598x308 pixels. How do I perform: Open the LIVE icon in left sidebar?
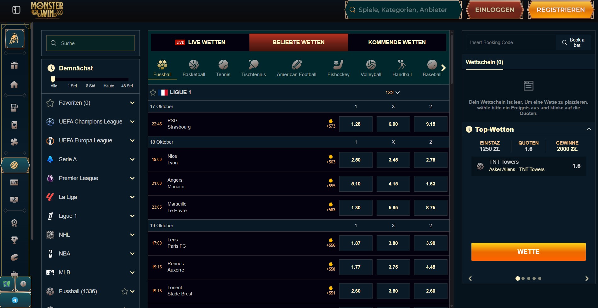[14, 182]
